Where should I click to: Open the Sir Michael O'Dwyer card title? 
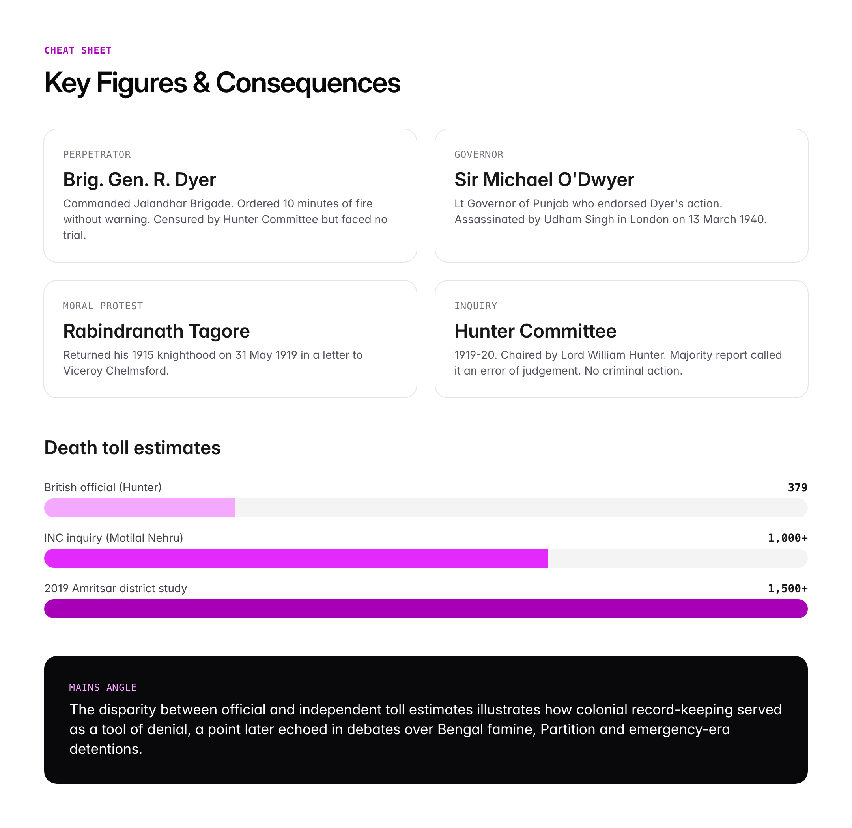544,180
